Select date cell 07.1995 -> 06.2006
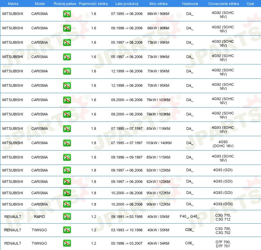261x250 pixels. pyautogui.click(x=127, y=14)
